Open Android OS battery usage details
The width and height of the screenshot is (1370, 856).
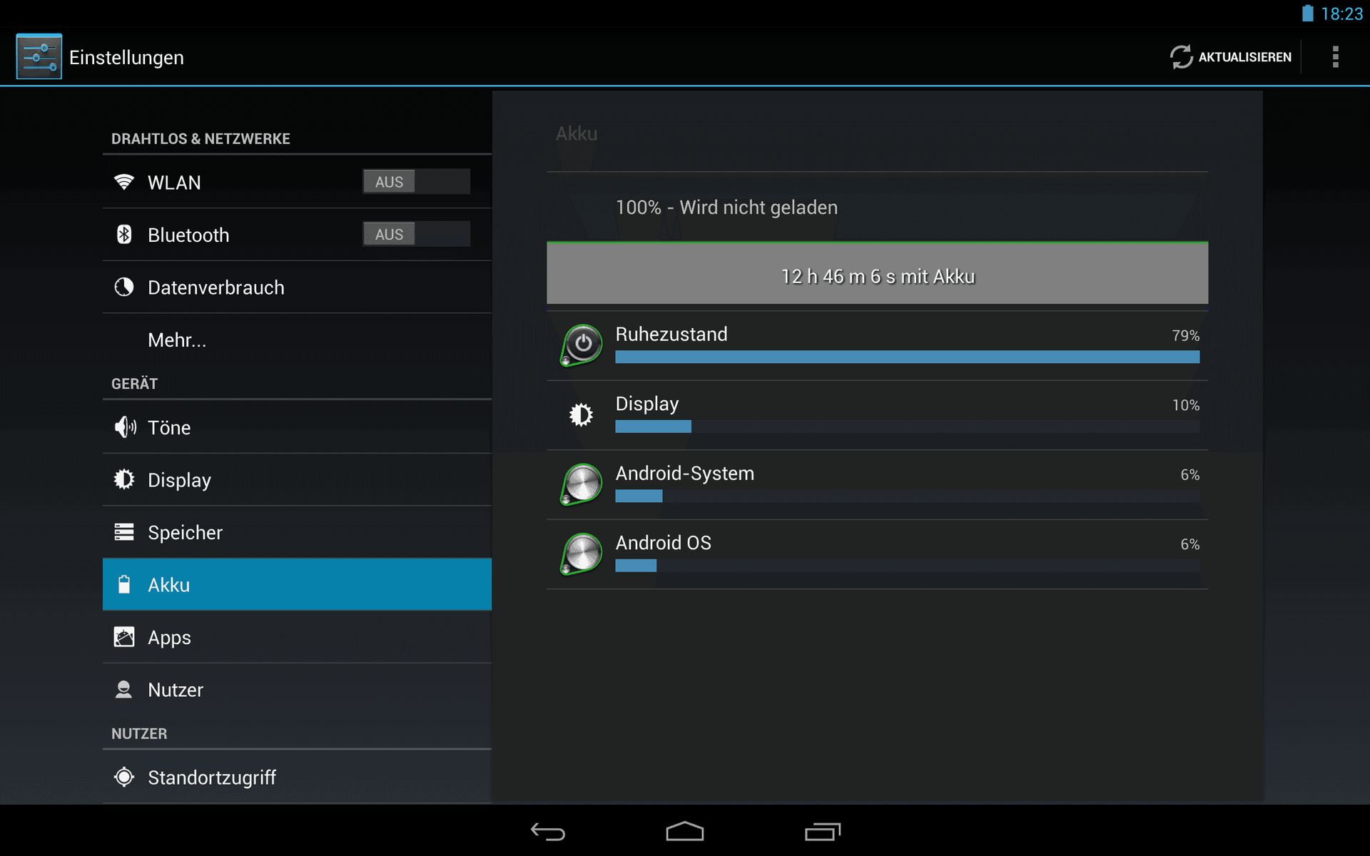pyautogui.click(x=877, y=554)
